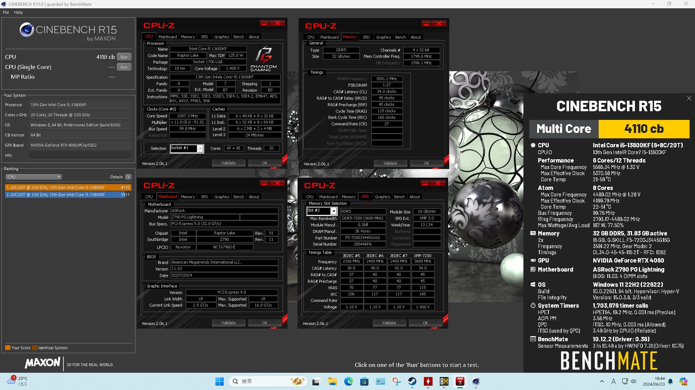Switch to BenchMate taskbar icon
The height and width of the screenshot is (390, 695).
[x=444, y=381]
